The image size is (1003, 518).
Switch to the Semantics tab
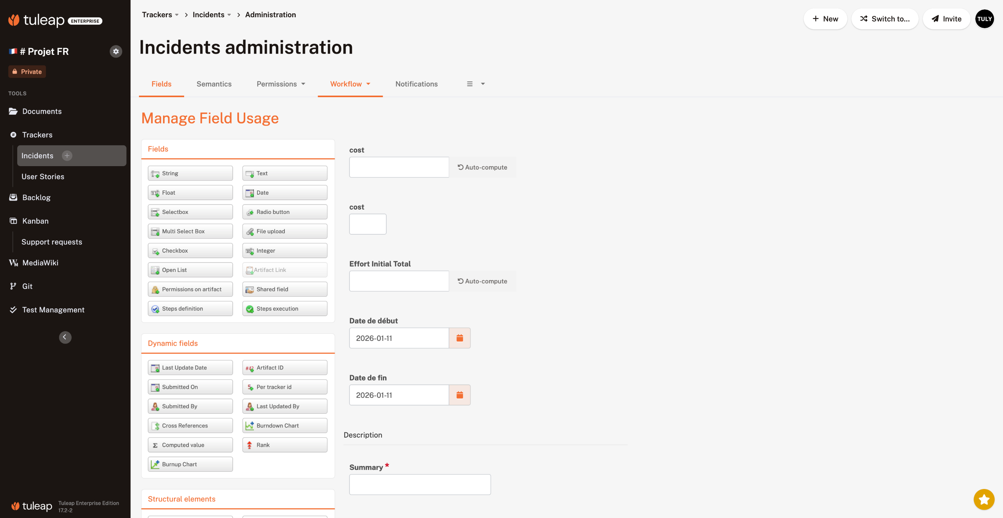point(214,84)
